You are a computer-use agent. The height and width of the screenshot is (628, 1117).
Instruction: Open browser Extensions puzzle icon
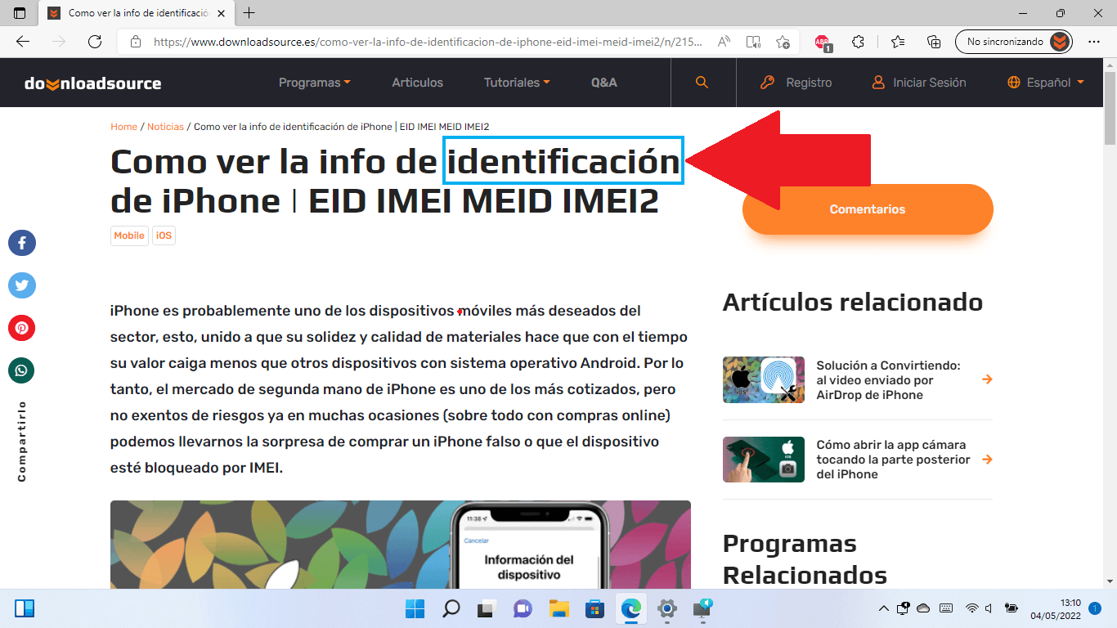pos(858,42)
